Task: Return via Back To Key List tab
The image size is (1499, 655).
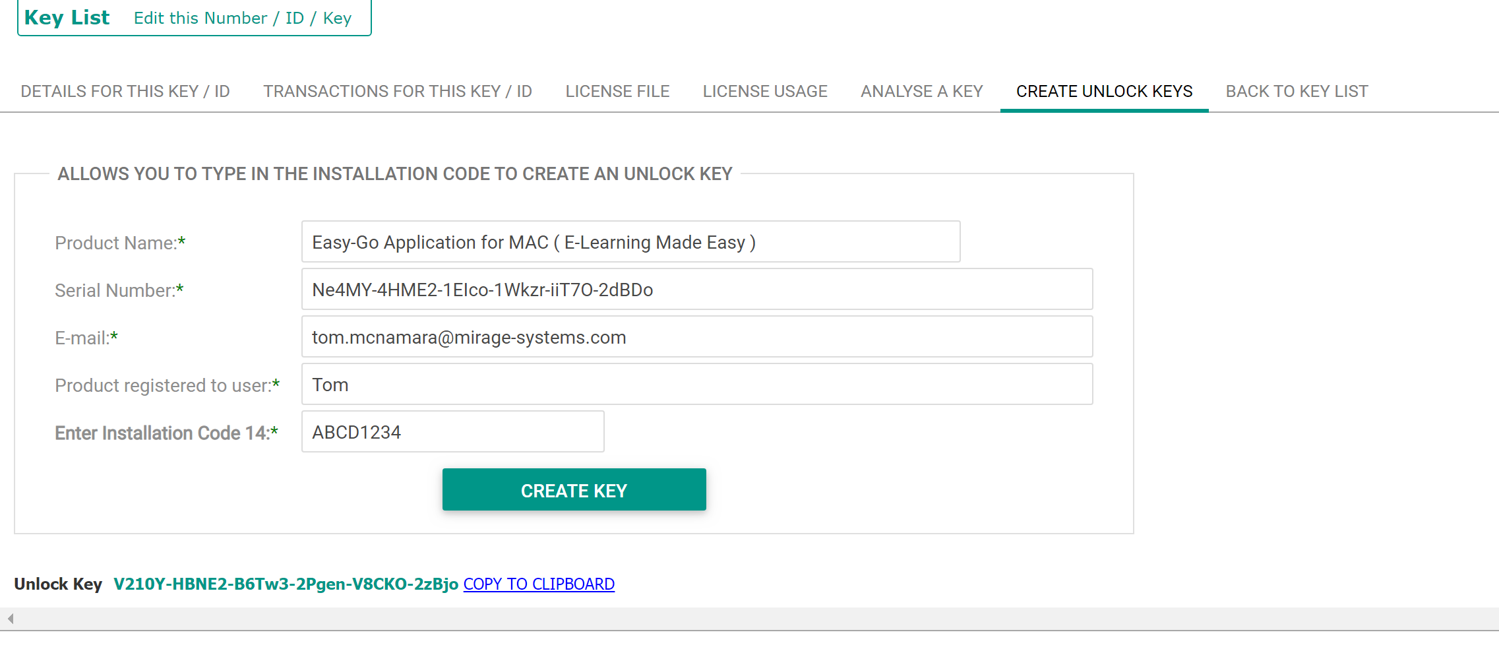Action: 1297,92
